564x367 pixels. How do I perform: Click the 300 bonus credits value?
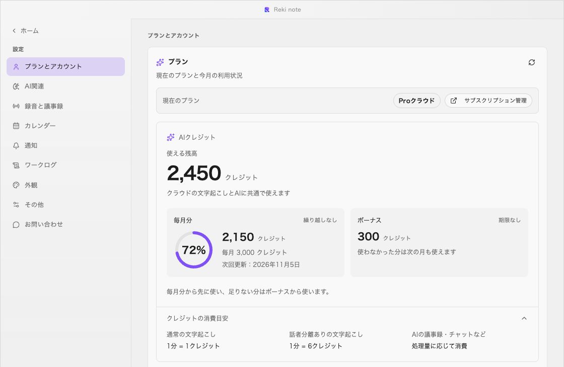[x=368, y=237]
